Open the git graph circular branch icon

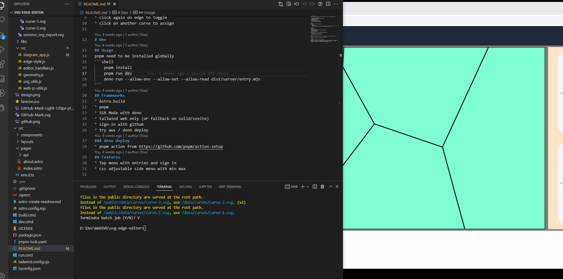point(320,4)
